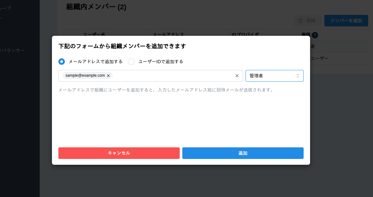373x197 pixels.
Task: Open the 管理者 role dropdown
Action: pos(275,75)
